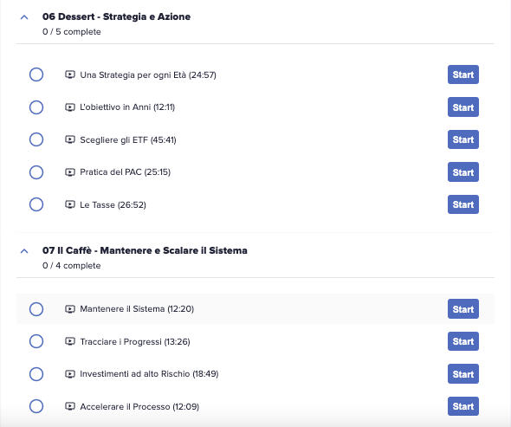The width and height of the screenshot is (511, 427).
Task: Click video icon beside L'obiettivo in Anni
Action: (70, 107)
